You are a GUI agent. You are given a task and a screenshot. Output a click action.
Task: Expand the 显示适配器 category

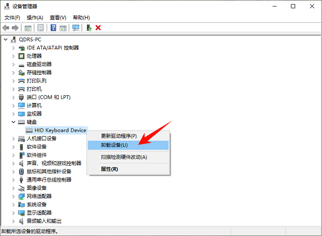[x=13, y=212]
